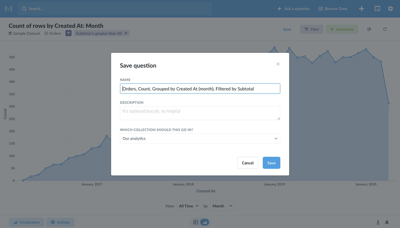The image size is (400, 228).
Task: Save the question with the Save button
Action: (271, 163)
